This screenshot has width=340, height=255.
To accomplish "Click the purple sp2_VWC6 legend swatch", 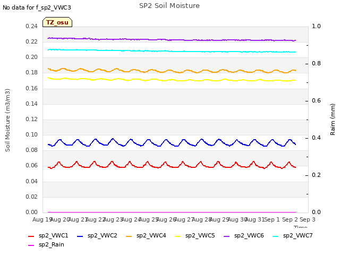I will coord(227,236).
